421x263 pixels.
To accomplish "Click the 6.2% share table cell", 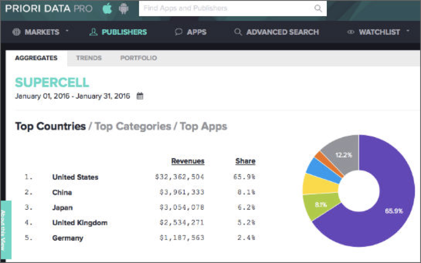I will 246,207.
